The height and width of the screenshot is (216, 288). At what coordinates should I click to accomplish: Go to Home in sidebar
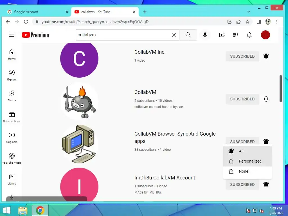[x=12, y=55]
